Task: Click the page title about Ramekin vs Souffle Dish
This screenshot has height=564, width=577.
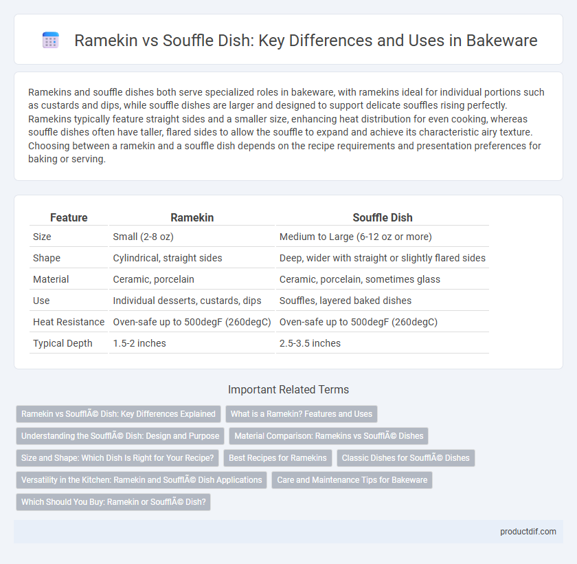Action: point(306,40)
